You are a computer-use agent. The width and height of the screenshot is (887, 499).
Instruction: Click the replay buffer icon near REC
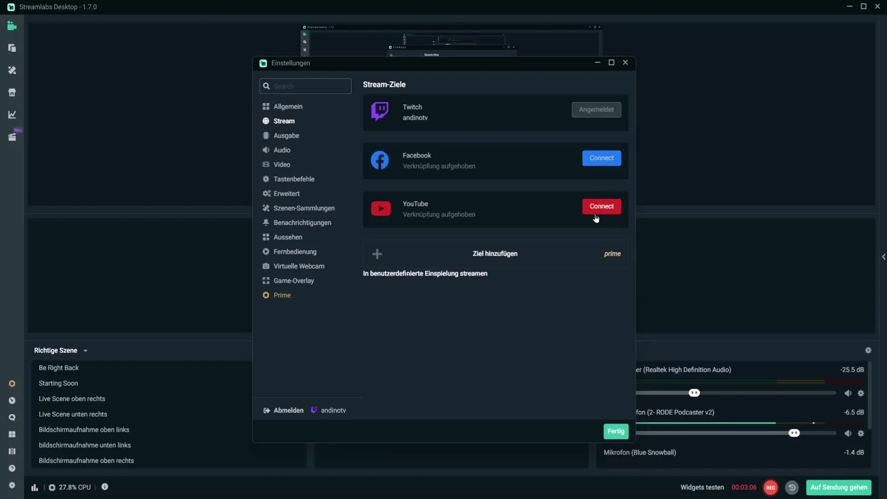tap(792, 487)
